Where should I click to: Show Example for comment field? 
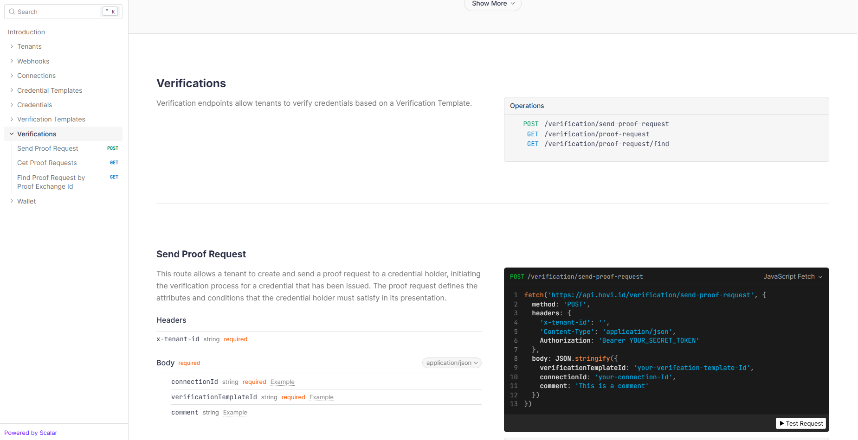click(235, 413)
